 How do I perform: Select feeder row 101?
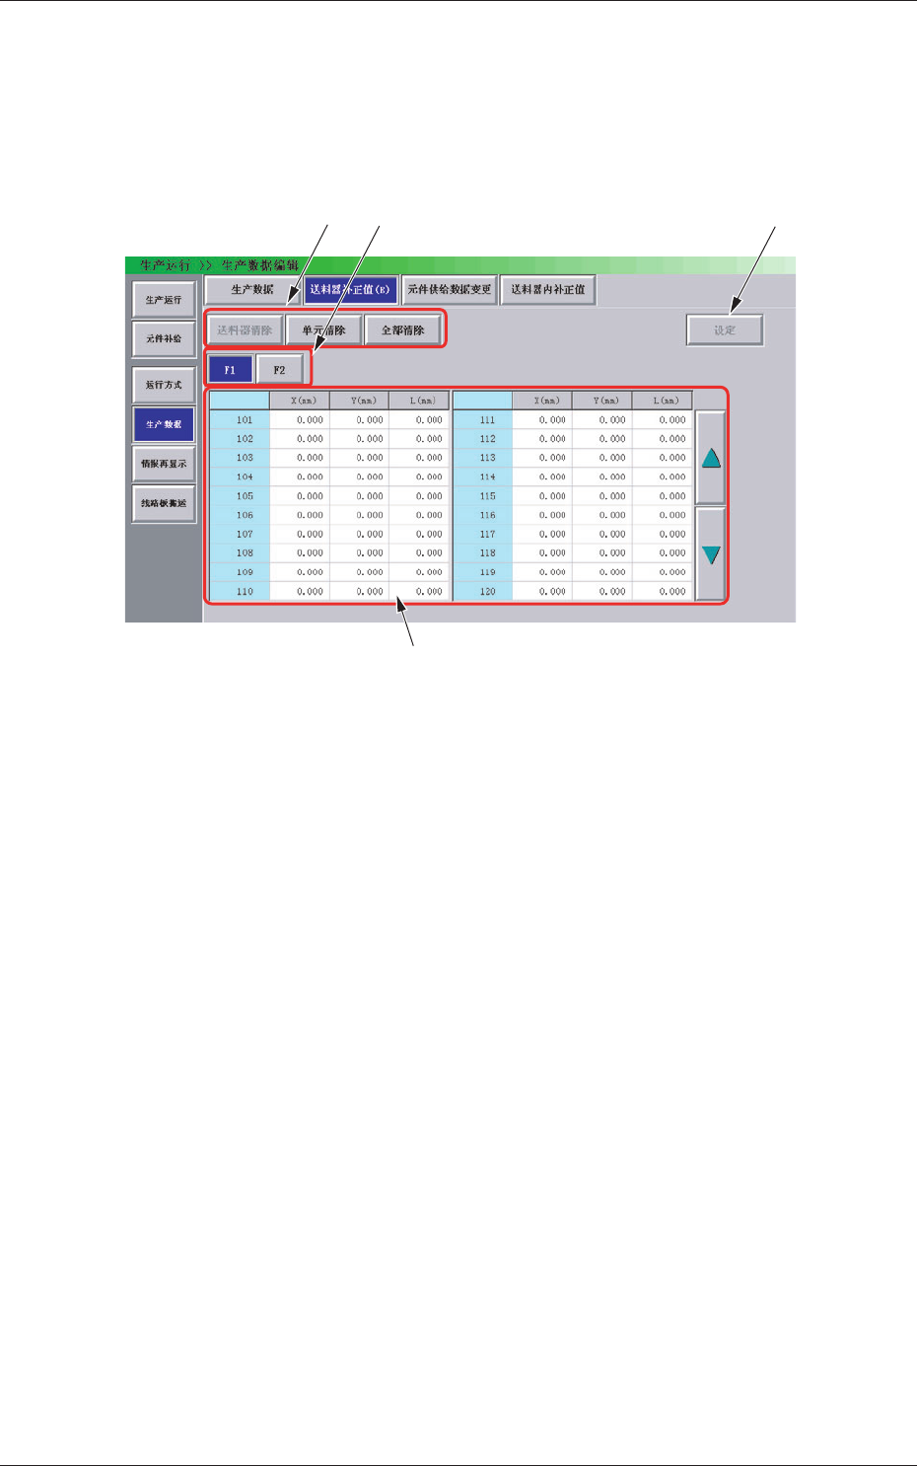tap(240, 420)
